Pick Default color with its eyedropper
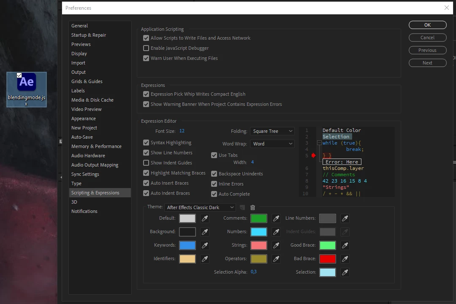 tap(205, 218)
